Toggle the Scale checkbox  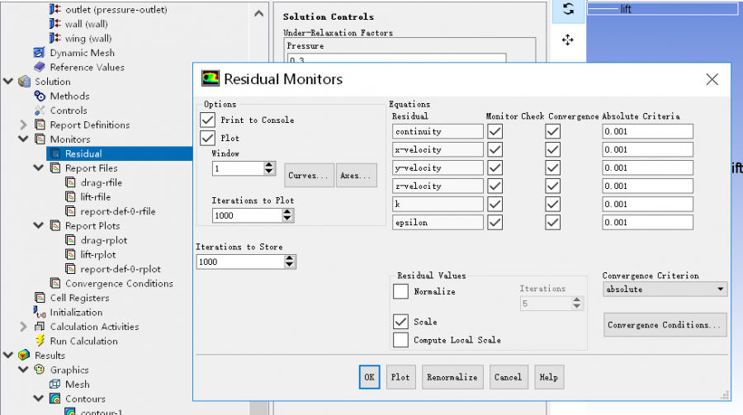(401, 322)
